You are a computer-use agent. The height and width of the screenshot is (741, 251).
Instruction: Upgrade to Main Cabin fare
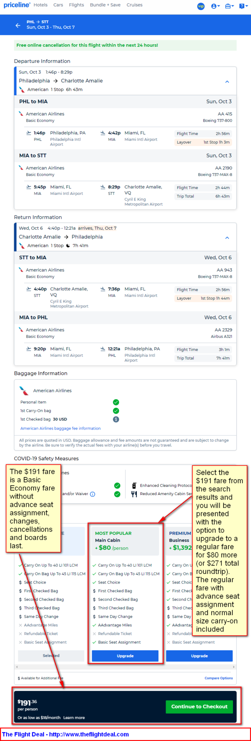[x=125, y=656]
